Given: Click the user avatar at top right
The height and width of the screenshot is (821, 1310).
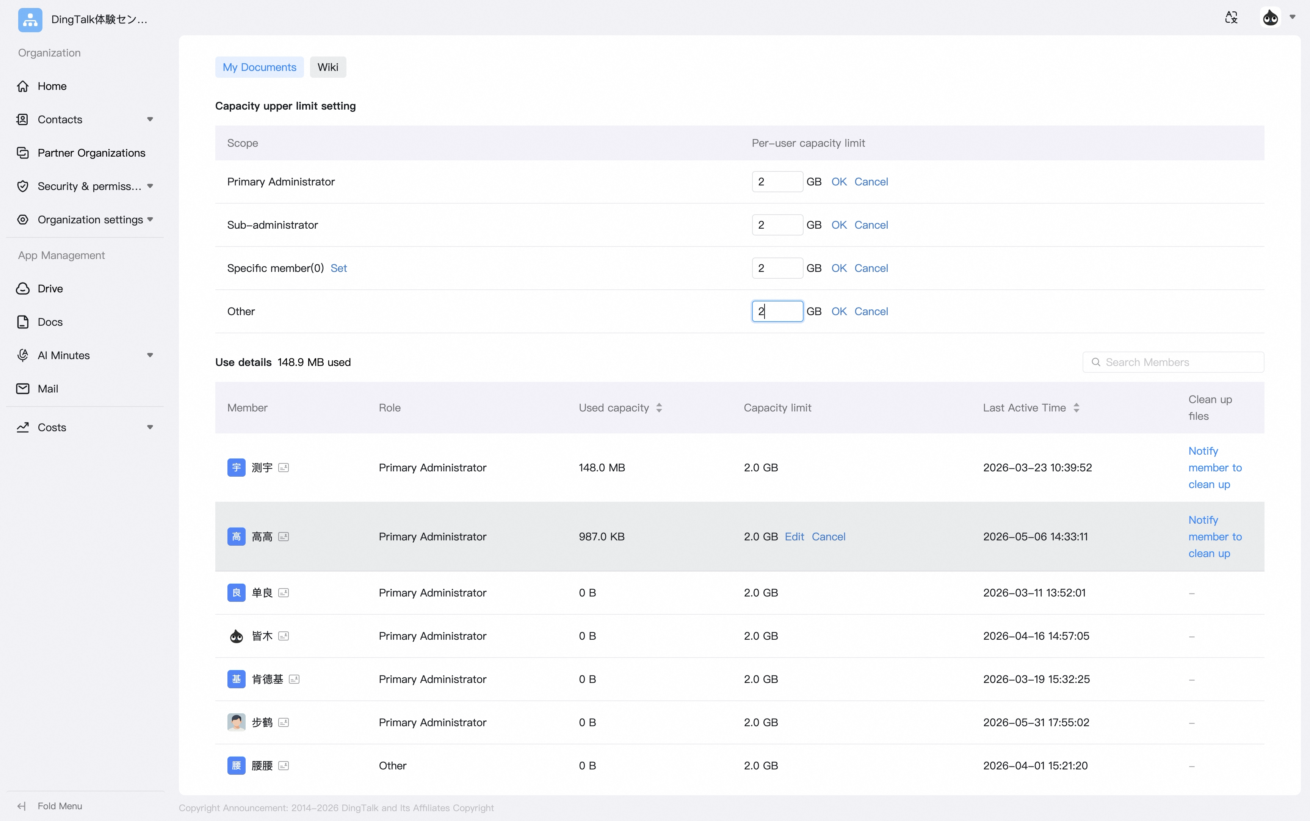Looking at the screenshot, I should point(1270,17).
